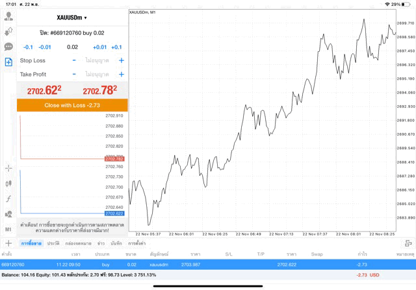Decrease Take Profit with minus button
The width and height of the screenshot is (416, 290).
[74, 75]
